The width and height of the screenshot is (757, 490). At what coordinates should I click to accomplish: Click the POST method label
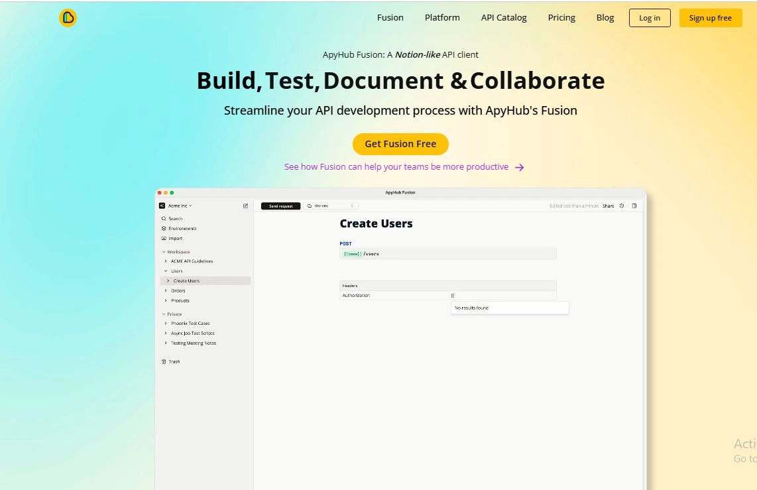pyautogui.click(x=345, y=244)
